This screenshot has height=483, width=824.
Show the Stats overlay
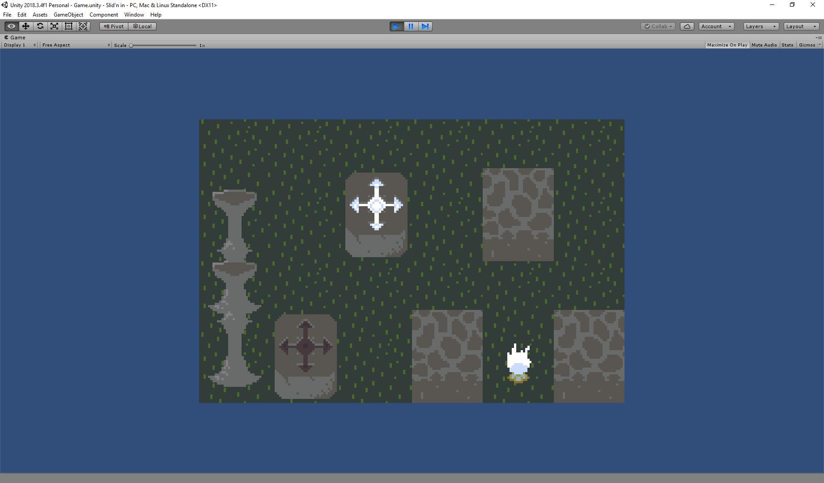(787, 45)
